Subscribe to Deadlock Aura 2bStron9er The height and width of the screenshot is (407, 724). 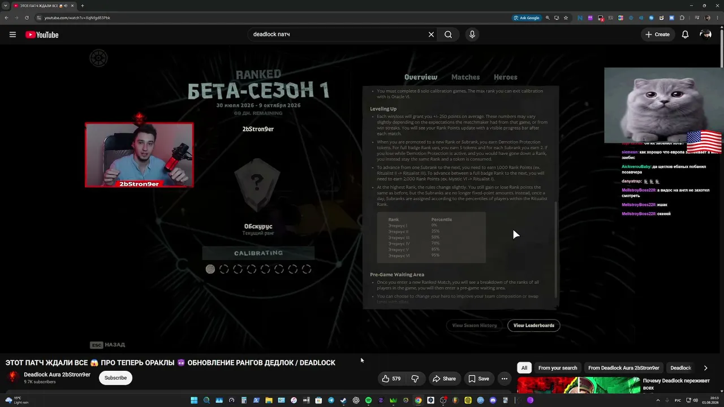[115, 378]
